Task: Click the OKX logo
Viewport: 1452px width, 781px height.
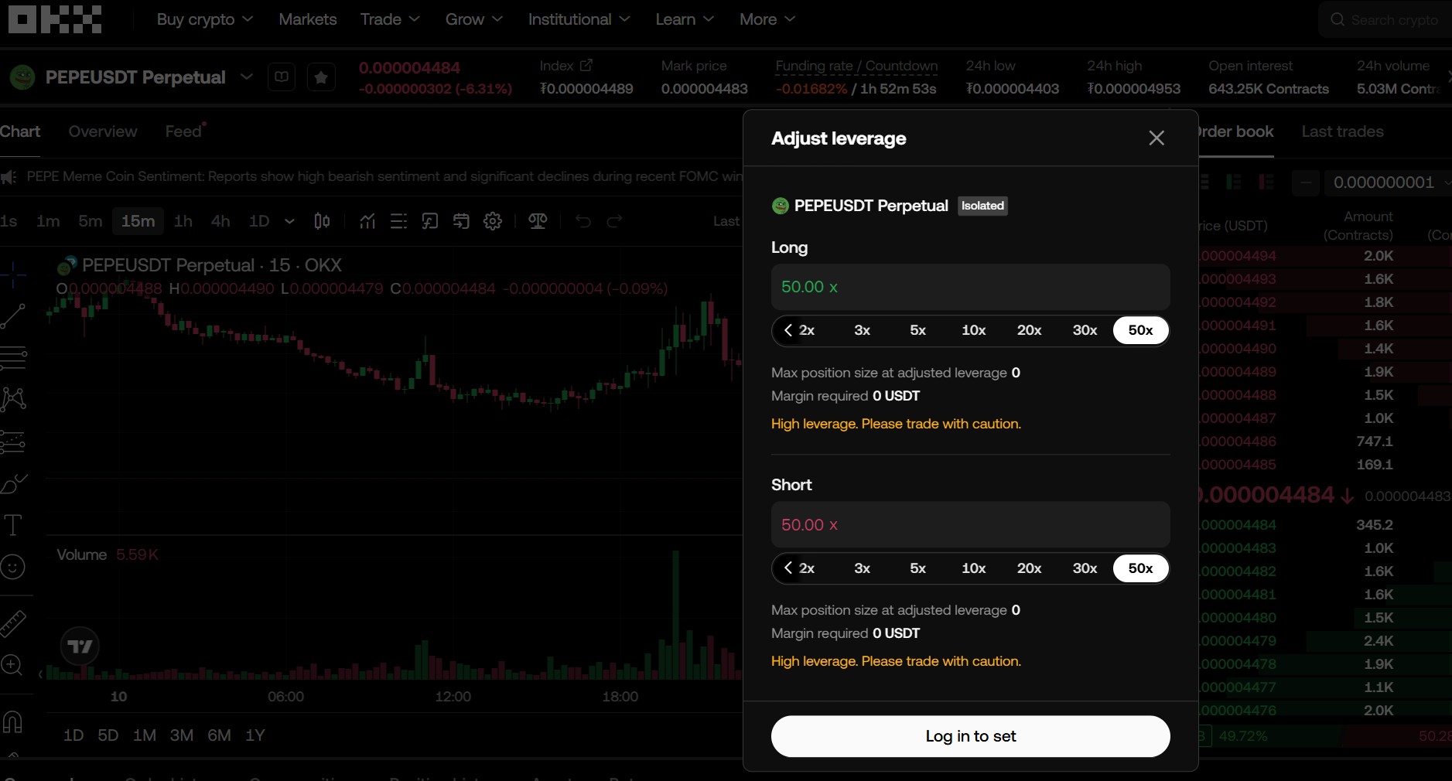Action: tap(55, 19)
